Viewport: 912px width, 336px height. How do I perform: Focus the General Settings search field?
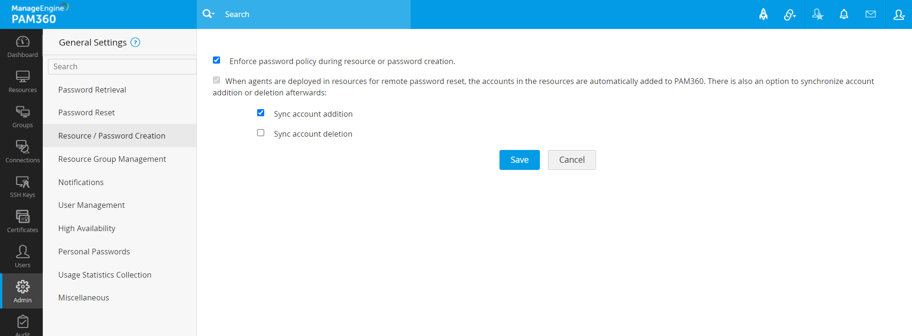coord(122,66)
